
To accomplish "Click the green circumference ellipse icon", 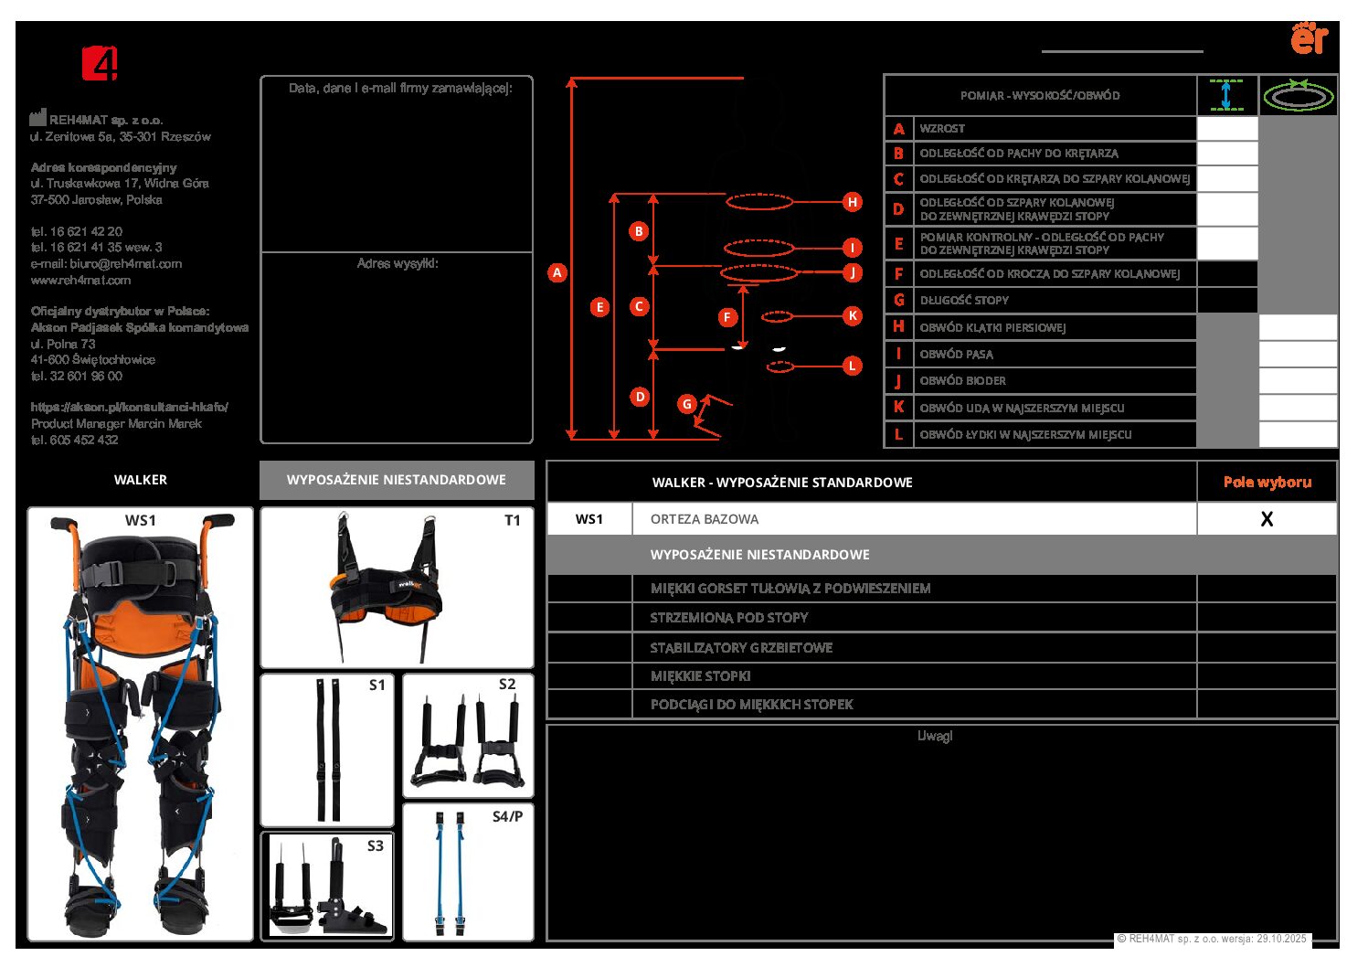I will click(x=1298, y=95).
